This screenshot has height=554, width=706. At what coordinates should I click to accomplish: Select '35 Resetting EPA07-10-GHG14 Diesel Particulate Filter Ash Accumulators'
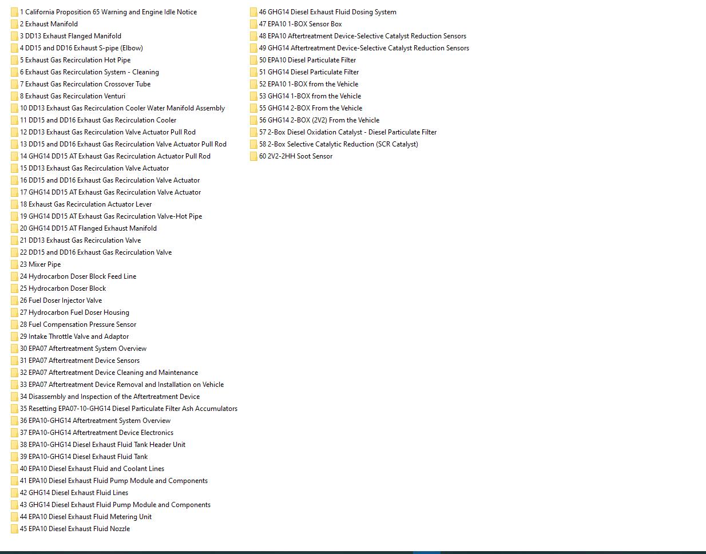click(129, 409)
